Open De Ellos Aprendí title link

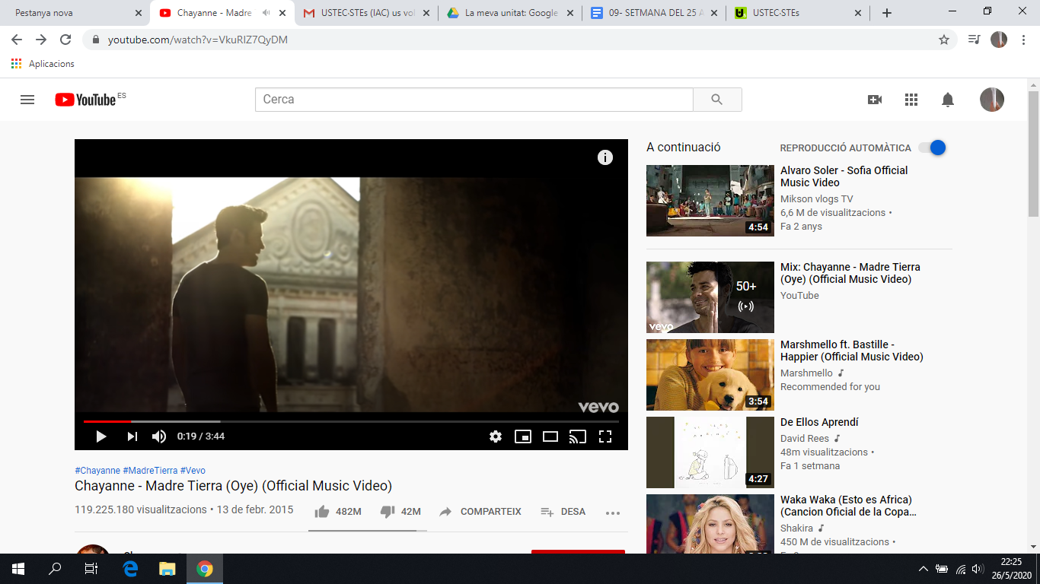pos(819,422)
